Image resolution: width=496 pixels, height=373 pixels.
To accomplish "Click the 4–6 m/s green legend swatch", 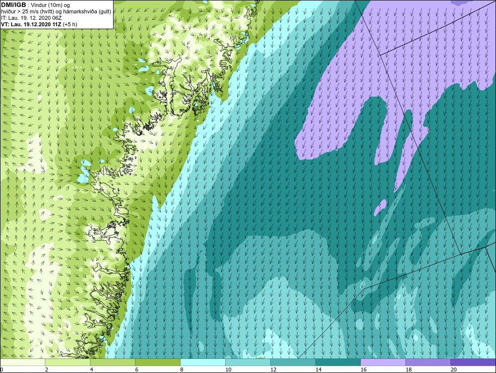I will (113, 362).
